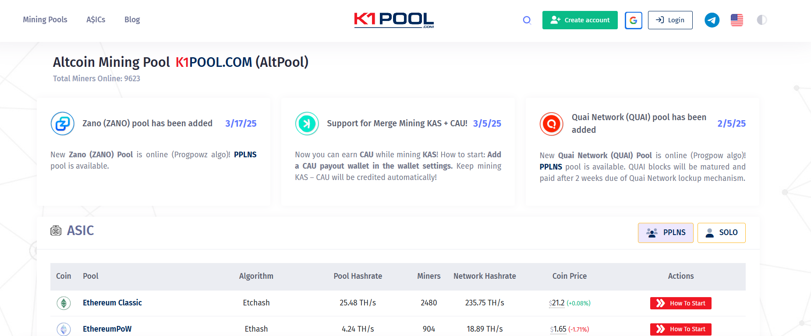Open A$ICs menu item

[96, 20]
